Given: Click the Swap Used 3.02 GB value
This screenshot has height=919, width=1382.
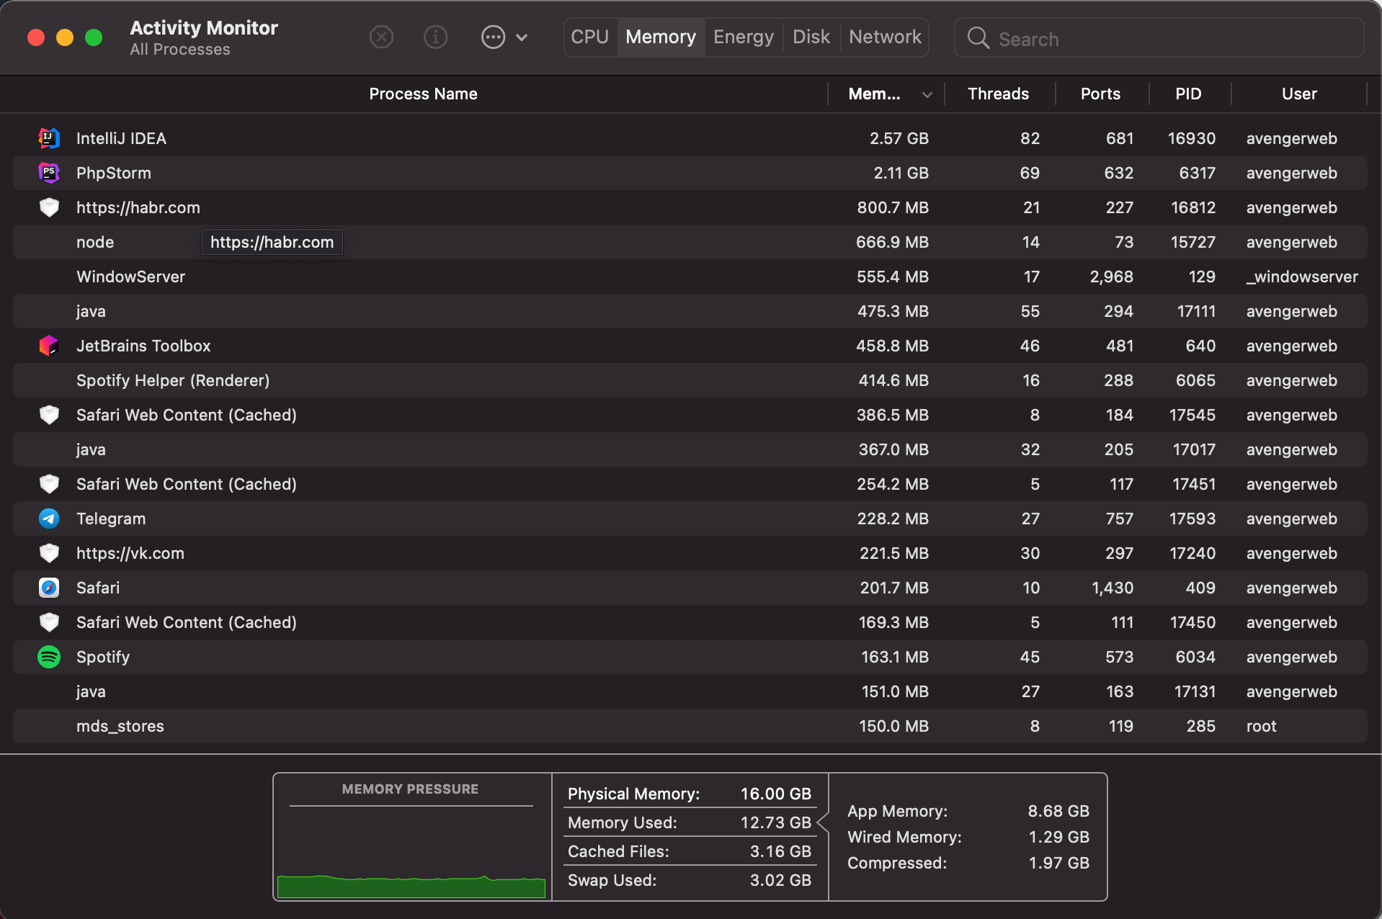Looking at the screenshot, I should [780, 880].
